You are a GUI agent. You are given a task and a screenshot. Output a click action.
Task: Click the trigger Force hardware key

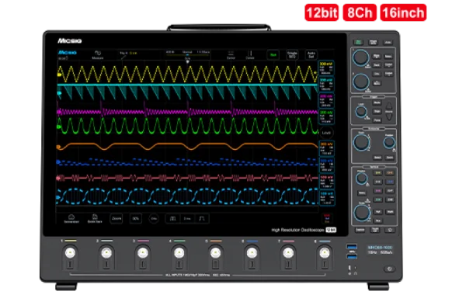pyautogui.click(x=377, y=120)
